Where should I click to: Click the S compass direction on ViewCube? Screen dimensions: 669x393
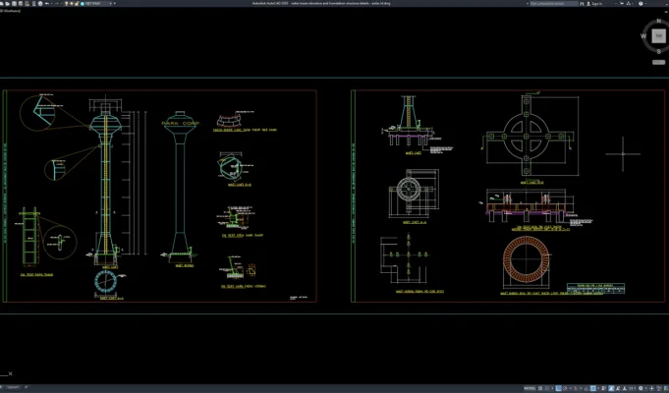[659, 51]
